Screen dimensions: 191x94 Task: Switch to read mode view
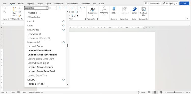pos(149,92)
